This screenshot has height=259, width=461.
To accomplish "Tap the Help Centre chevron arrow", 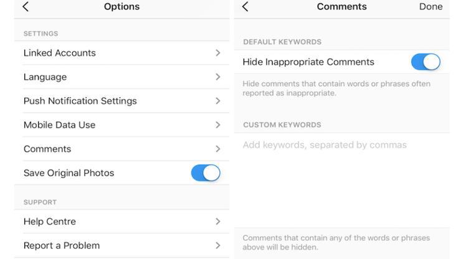I will [217, 222].
